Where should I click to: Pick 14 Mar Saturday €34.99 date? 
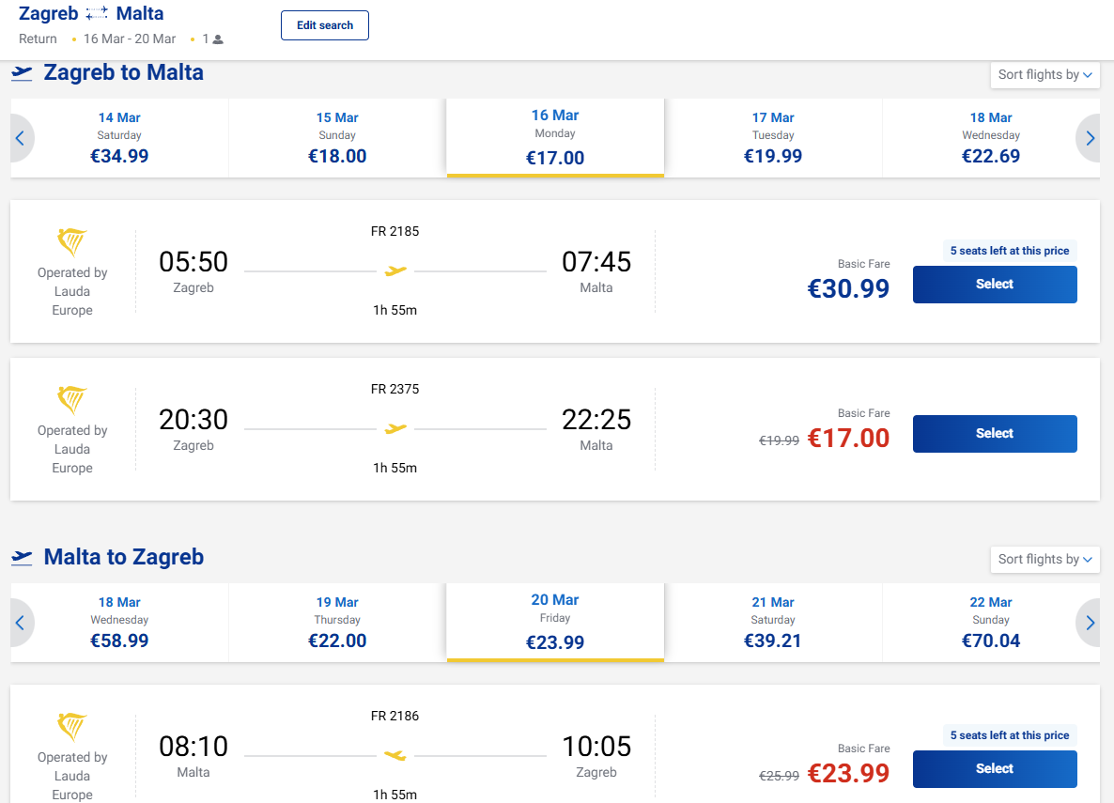tap(119, 137)
